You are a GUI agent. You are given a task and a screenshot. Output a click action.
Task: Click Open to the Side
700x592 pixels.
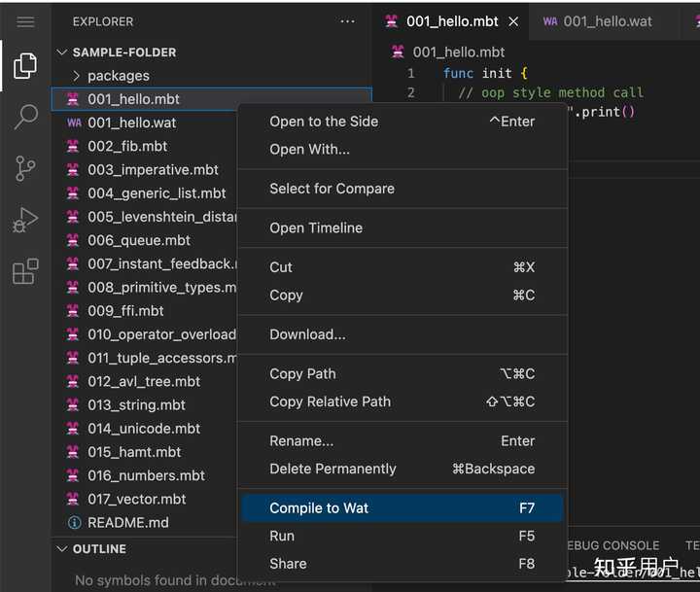324,122
